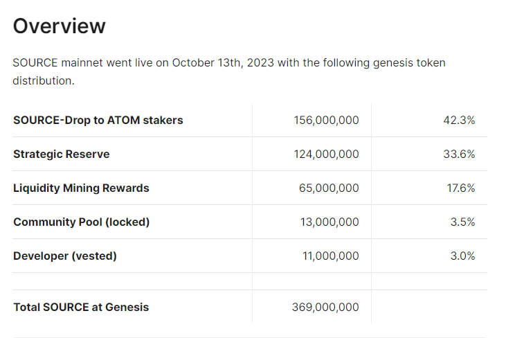The width and height of the screenshot is (506, 338).
Task: Click the 124,000,000 amount cell
Action: click(327, 154)
